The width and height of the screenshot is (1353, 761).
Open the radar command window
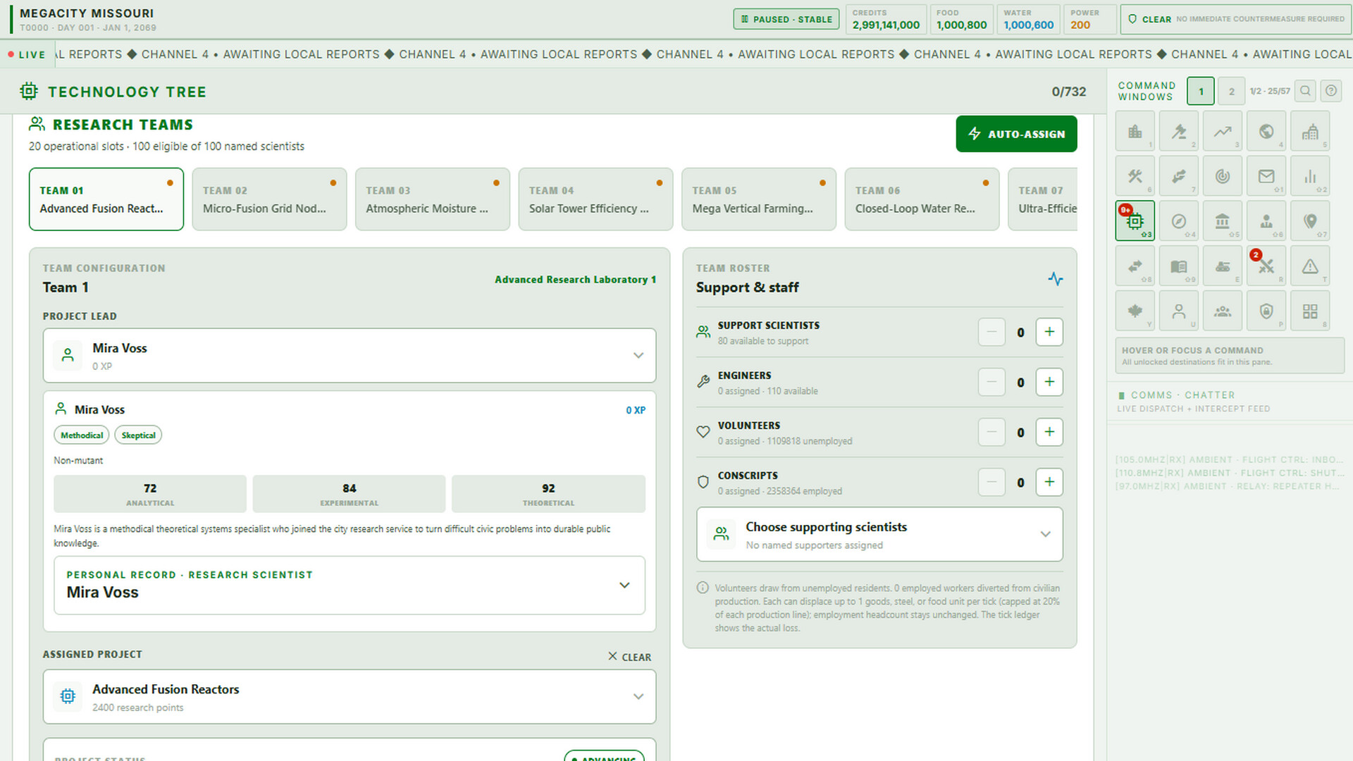(x=1223, y=176)
